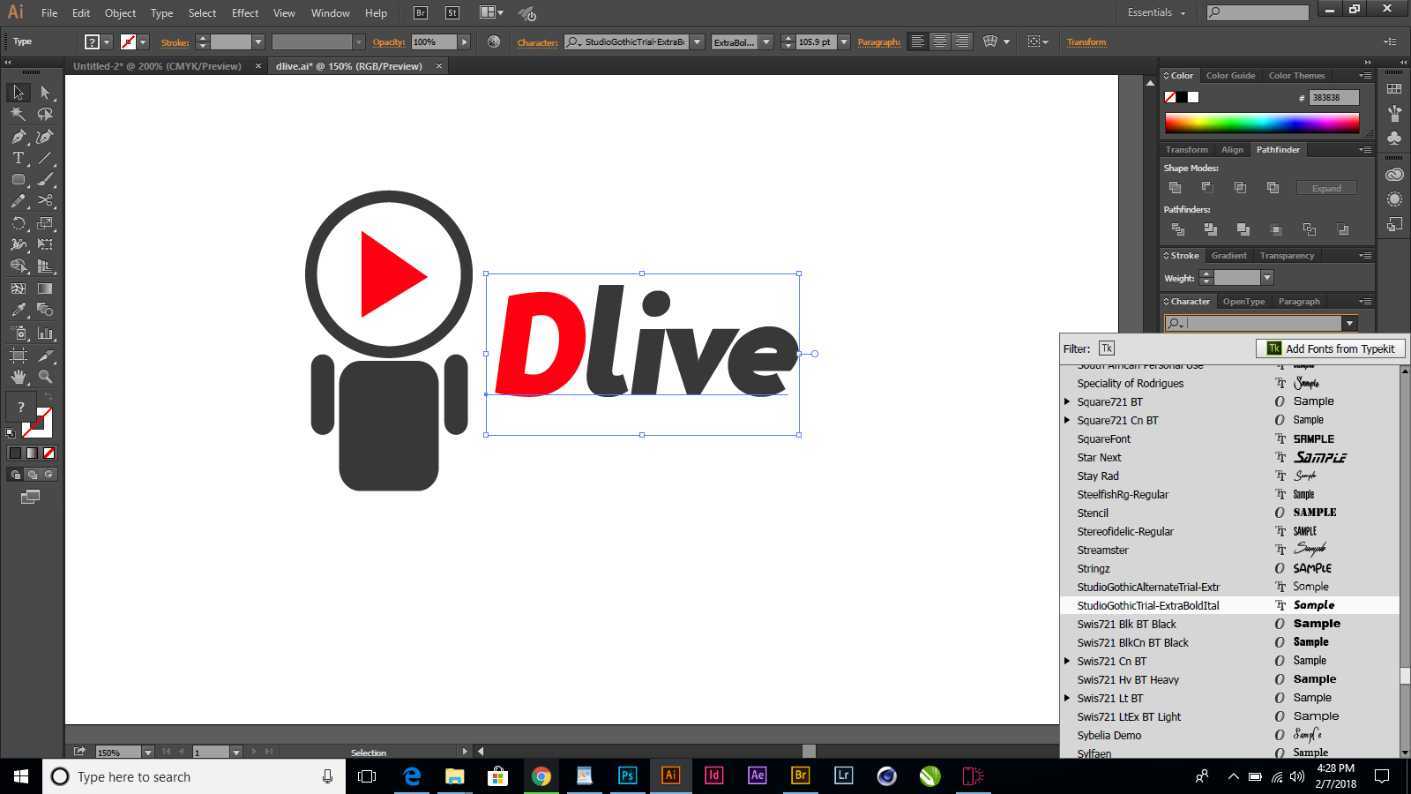1411x794 pixels.
Task: Open Photoshop from the Windows taskbar
Action: (627, 776)
